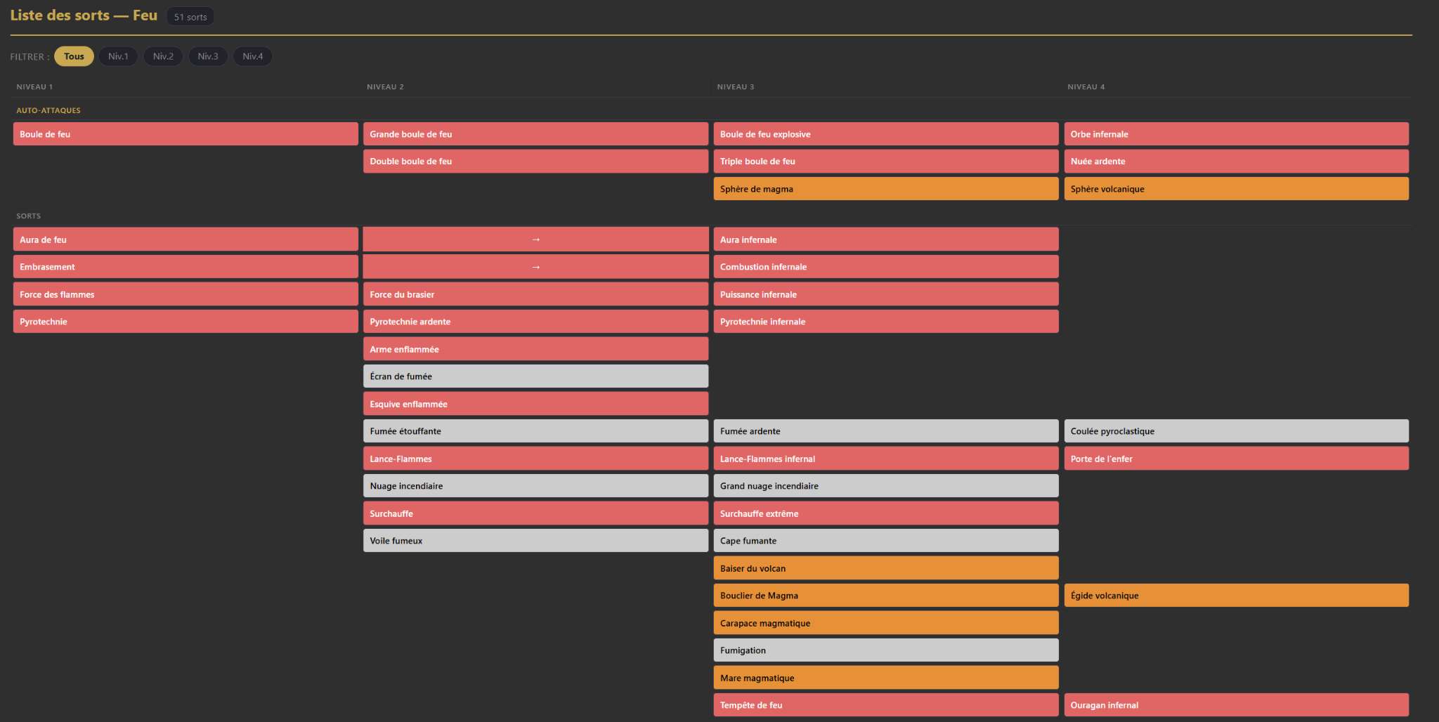The image size is (1439, 722).
Task: Select Nuée ardente spell
Action: 1237,161
